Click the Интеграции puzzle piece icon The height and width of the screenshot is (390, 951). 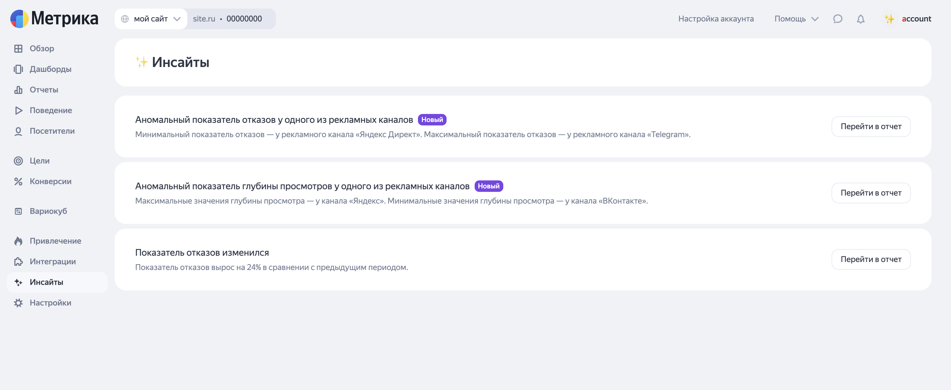[x=18, y=262]
